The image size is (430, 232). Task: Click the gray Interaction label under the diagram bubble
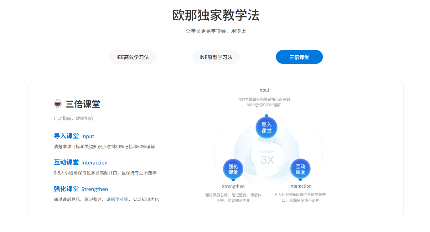[300, 186]
